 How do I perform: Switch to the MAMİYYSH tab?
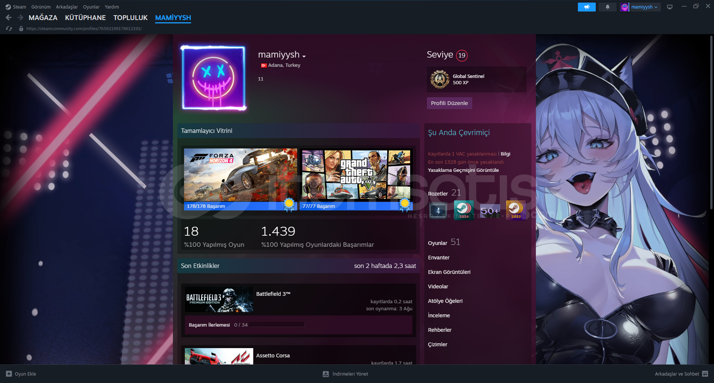pos(173,18)
